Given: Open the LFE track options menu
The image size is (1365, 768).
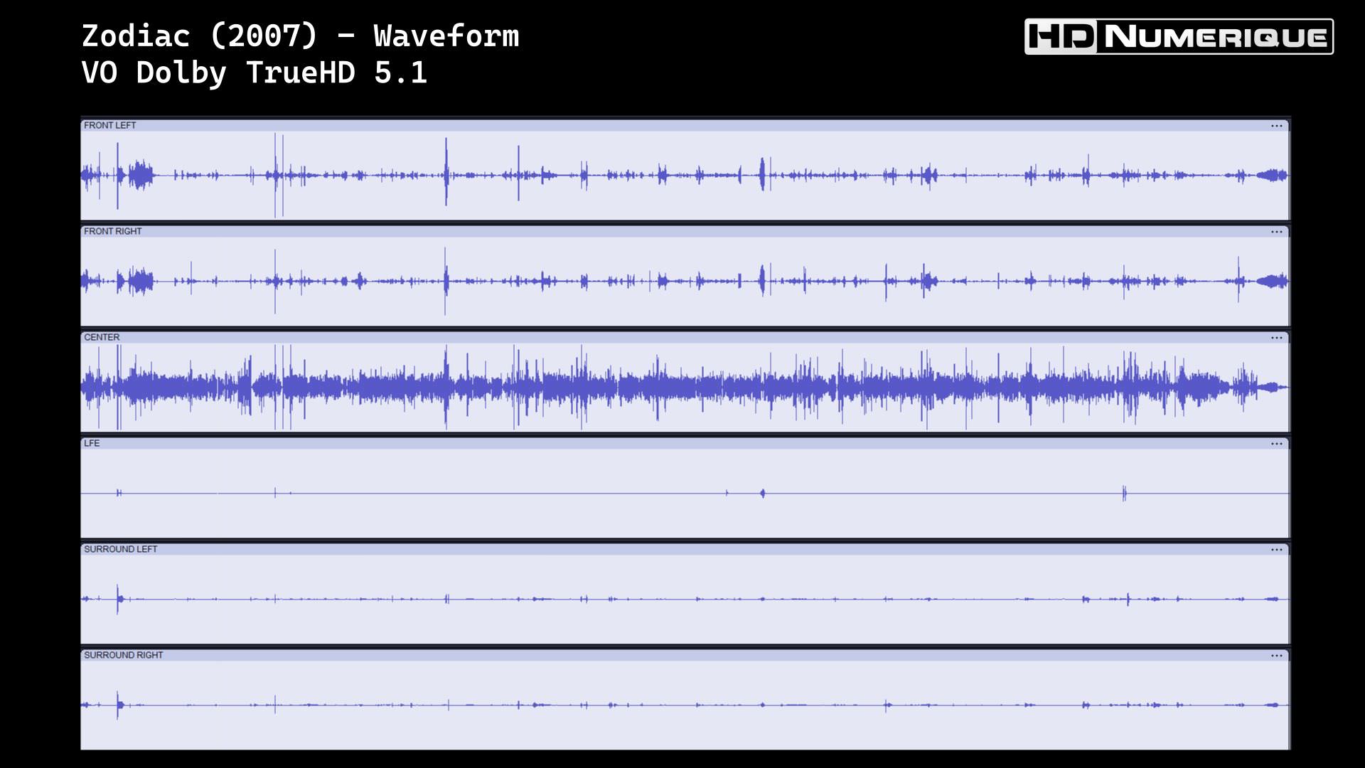Looking at the screenshot, I should [x=1277, y=444].
